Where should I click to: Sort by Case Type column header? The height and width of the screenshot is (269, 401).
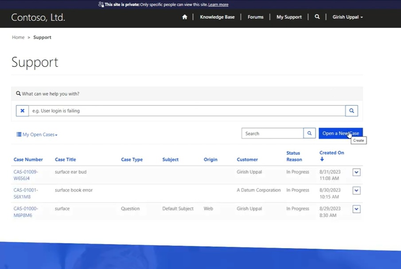(132, 160)
